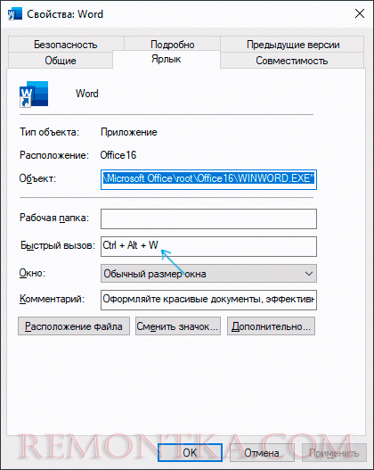Switch to the Совместимость tab

tap(292, 61)
